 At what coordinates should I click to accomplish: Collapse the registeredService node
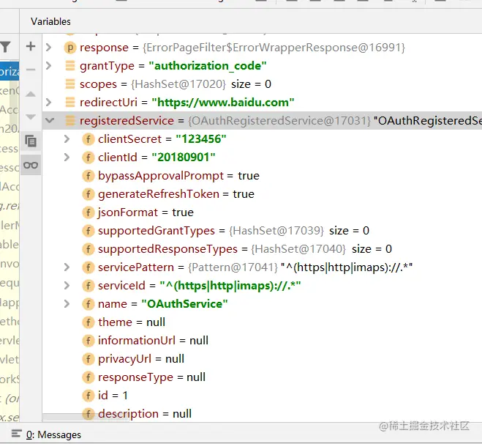tap(50, 120)
